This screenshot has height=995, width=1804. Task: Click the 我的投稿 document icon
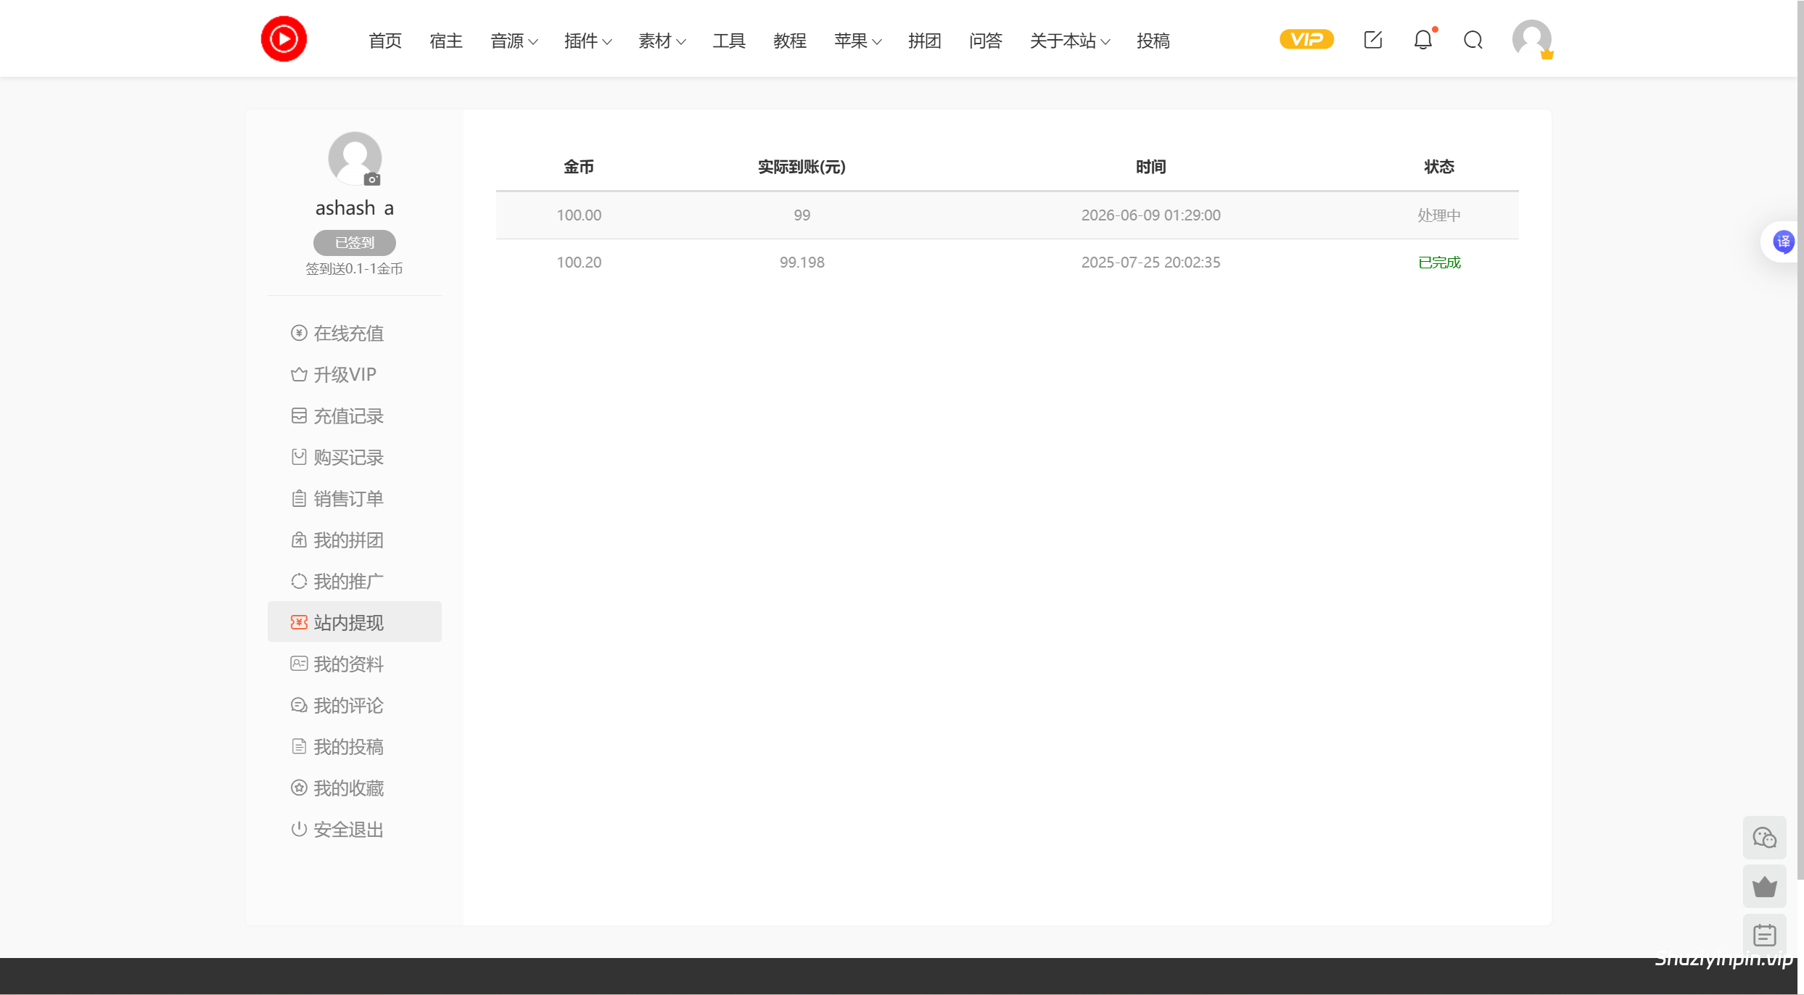(x=299, y=746)
